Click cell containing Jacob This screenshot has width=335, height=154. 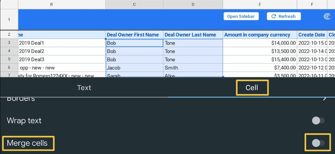[134, 68]
